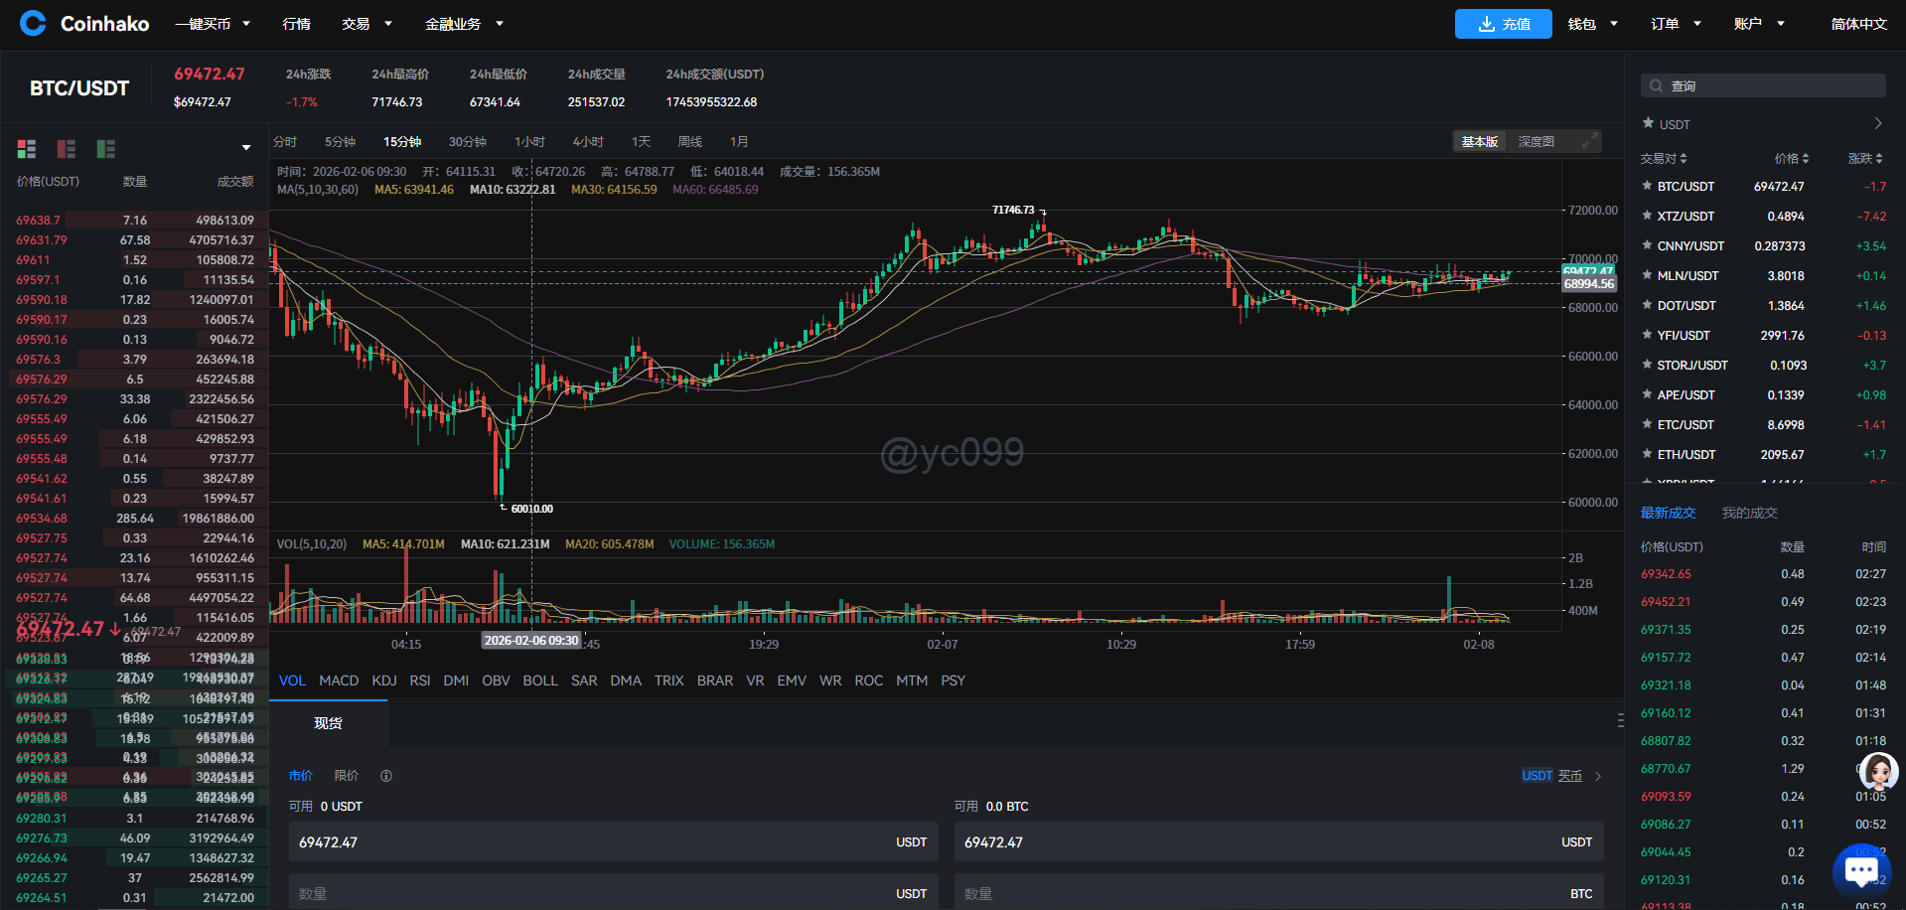
Task: Click the customer service avatar icon
Action: point(1877,771)
